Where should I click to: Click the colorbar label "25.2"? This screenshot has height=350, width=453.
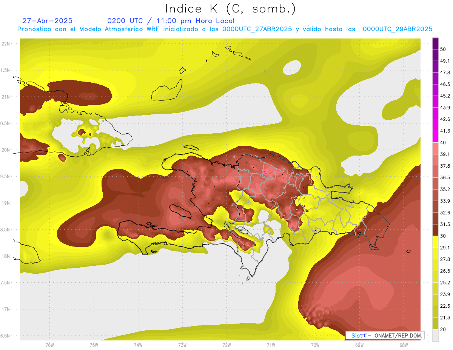coord(445,283)
